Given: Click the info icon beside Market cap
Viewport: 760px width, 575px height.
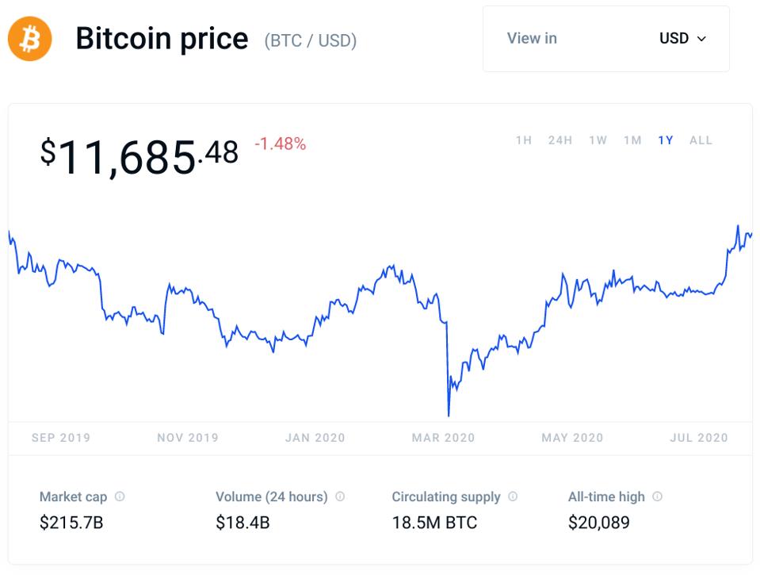Looking at the screenshot, I should (x=120, y=496).
